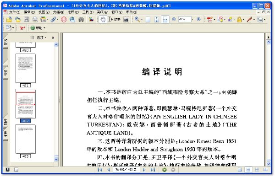Click the Print icon in toolbar

coord(35,19)
